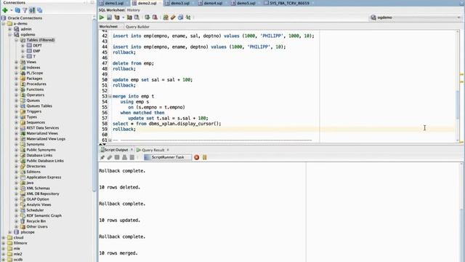Save the Script Output
Screen dimensions: 465x262
[x=117, y=157]
